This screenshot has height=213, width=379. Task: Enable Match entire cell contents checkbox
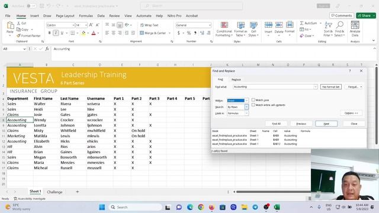253,105
